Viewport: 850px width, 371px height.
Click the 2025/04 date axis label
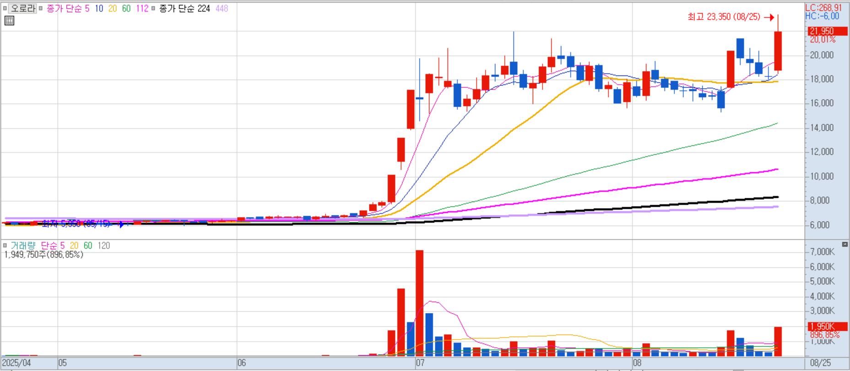click(x=16, y=363)
